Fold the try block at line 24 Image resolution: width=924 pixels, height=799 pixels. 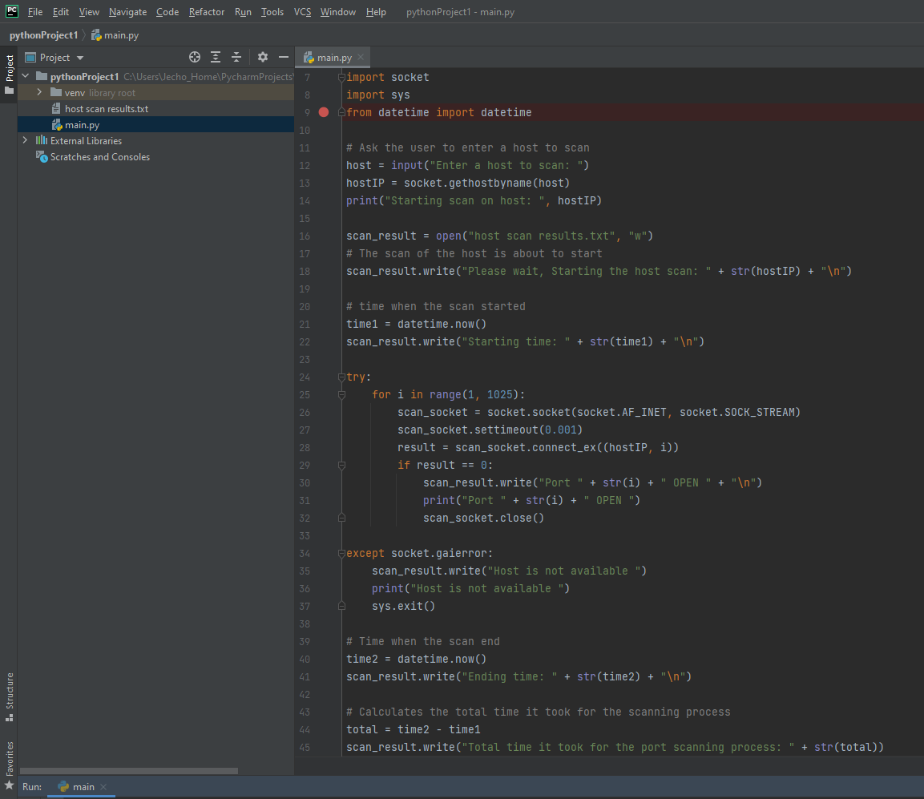pos(341,377)
